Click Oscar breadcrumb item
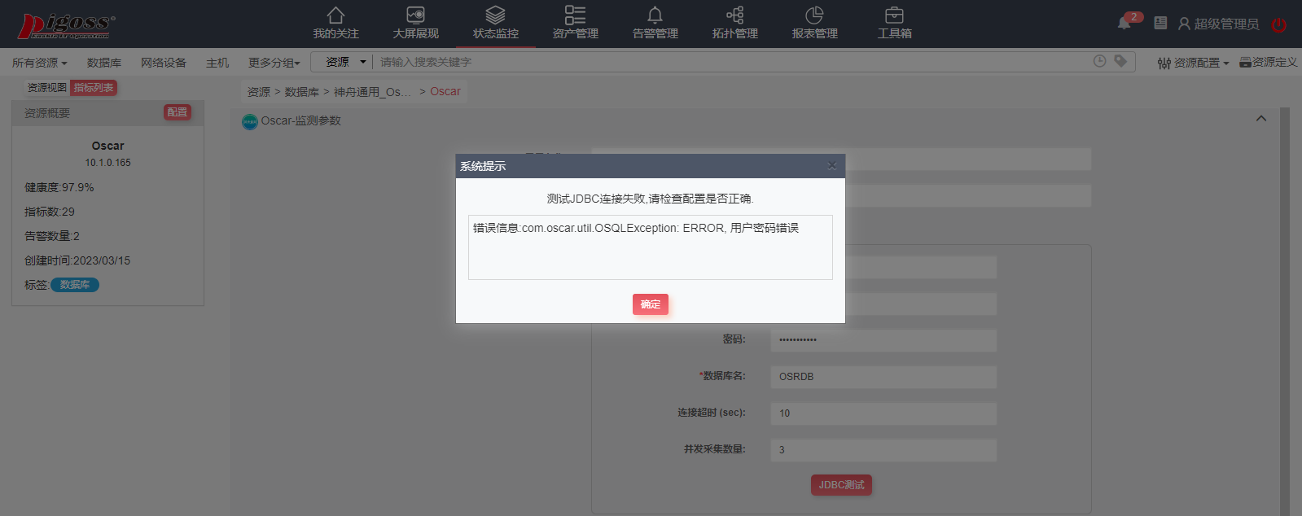The height and width of the screenshot is (516, 1302). 445,91
